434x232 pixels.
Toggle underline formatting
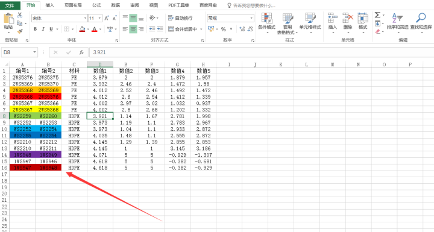(51, 29)
